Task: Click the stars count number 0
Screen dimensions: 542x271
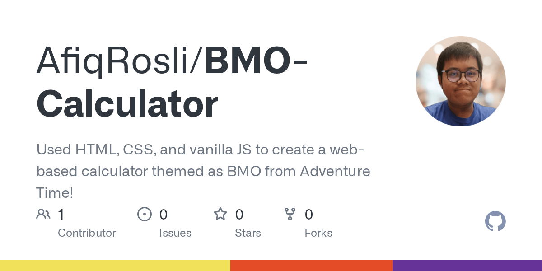Action: [x=239, y=214]
